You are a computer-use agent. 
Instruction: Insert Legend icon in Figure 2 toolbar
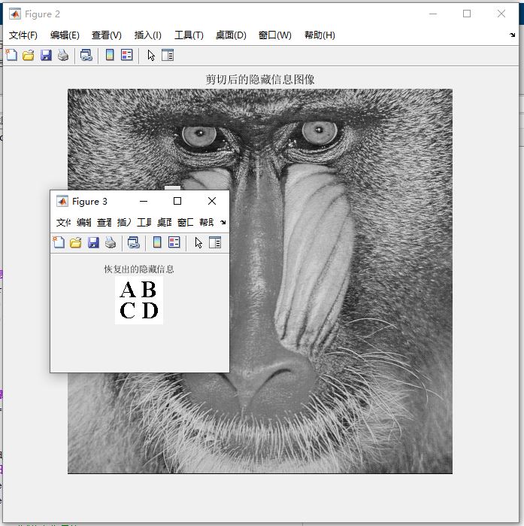[x=127, y=55]
